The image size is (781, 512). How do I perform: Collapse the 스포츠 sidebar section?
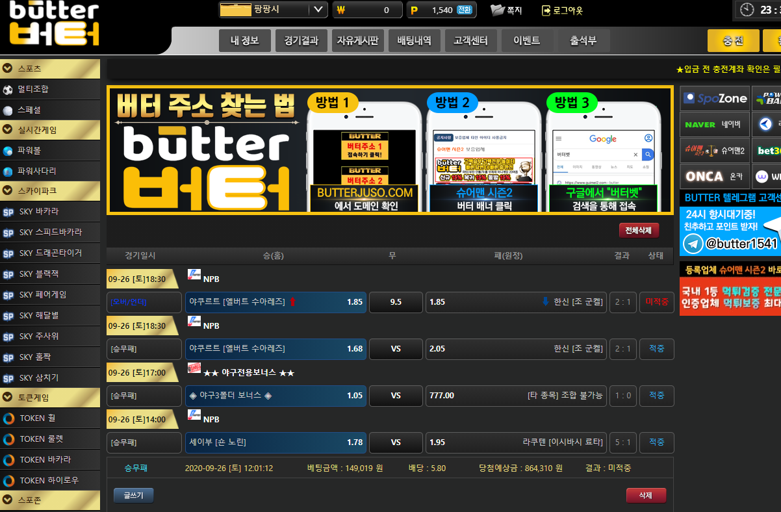coord(8,68)
